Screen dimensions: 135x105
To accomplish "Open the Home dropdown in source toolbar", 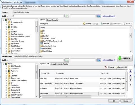I will tap(88, 23).
